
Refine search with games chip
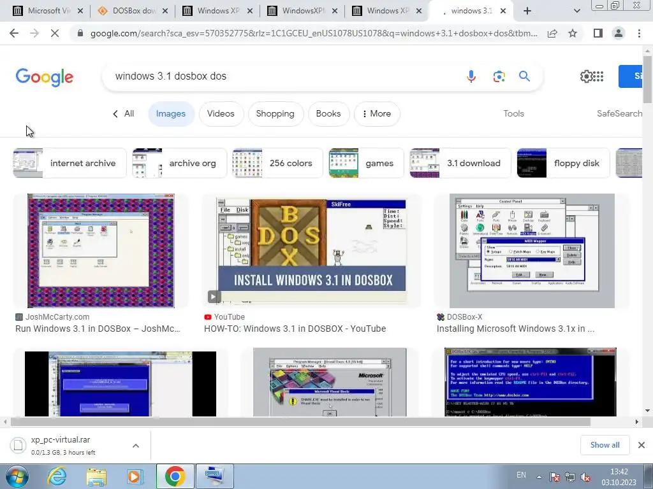tap(366, 163)
